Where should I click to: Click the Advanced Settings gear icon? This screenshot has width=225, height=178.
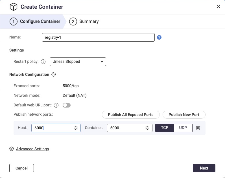point(12,149)
